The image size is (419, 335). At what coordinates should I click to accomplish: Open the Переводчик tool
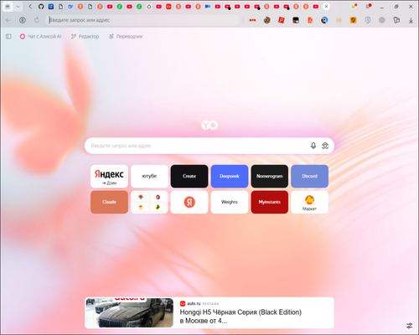pyautogui.click(x=126, y=36)
